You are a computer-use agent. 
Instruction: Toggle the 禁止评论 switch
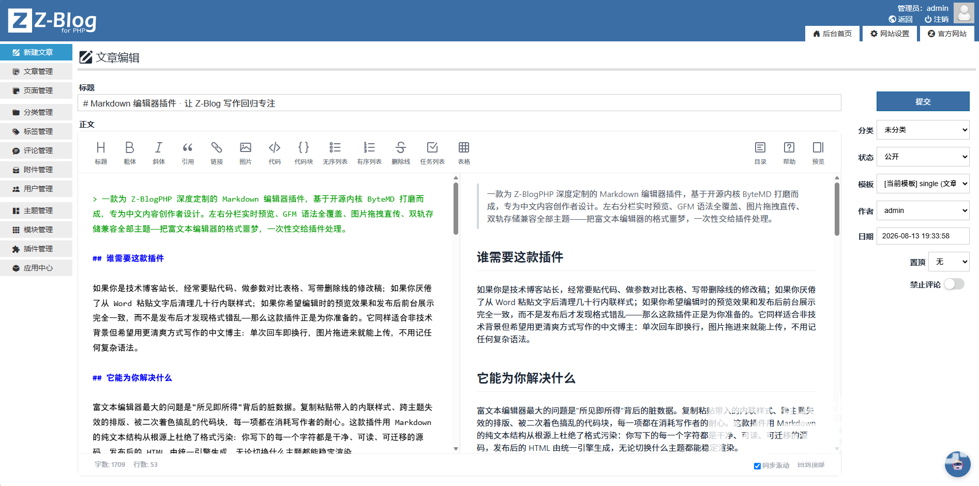pos(954,284)
